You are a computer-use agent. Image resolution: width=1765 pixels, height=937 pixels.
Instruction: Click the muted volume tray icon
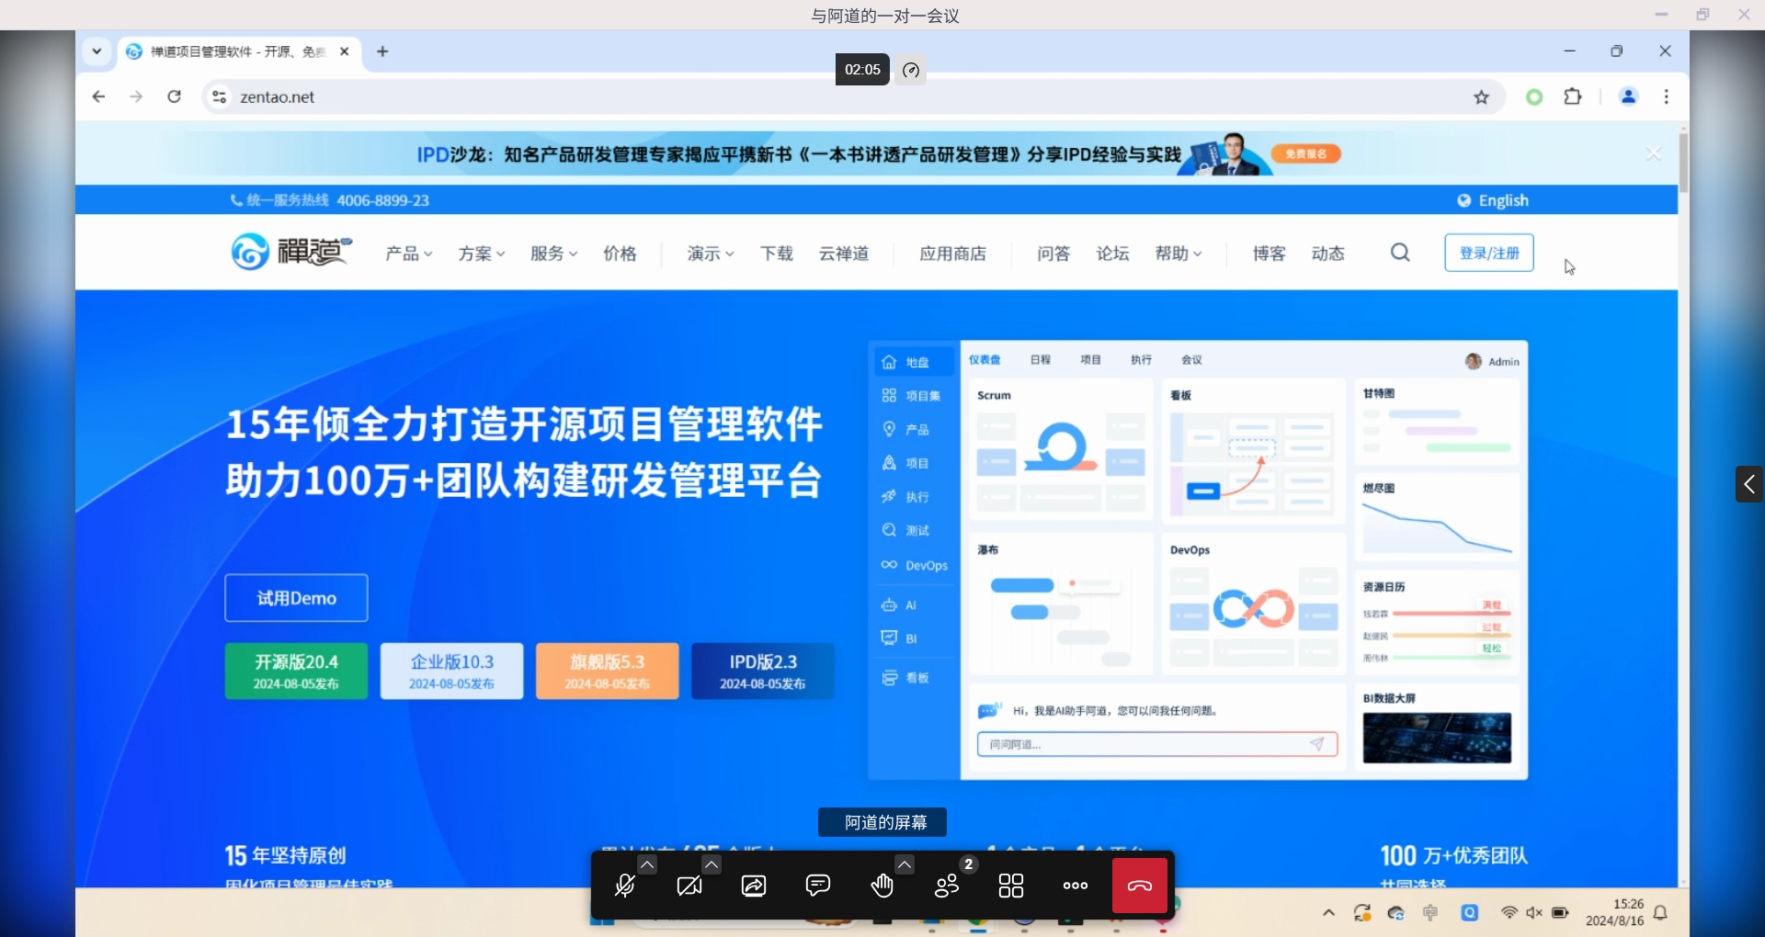pos(1534,913)
